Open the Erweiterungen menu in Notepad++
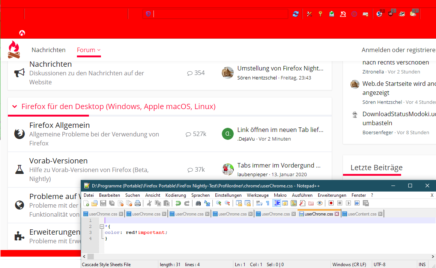The height and width of the screenshot is (268, 436). point(332,195)
